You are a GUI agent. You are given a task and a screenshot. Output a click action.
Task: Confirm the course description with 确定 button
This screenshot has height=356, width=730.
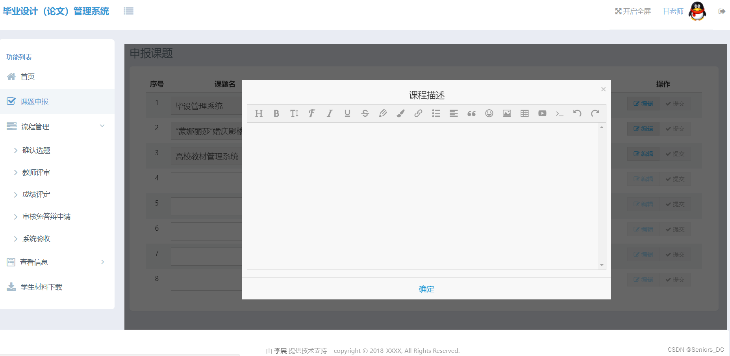[426, 289]
